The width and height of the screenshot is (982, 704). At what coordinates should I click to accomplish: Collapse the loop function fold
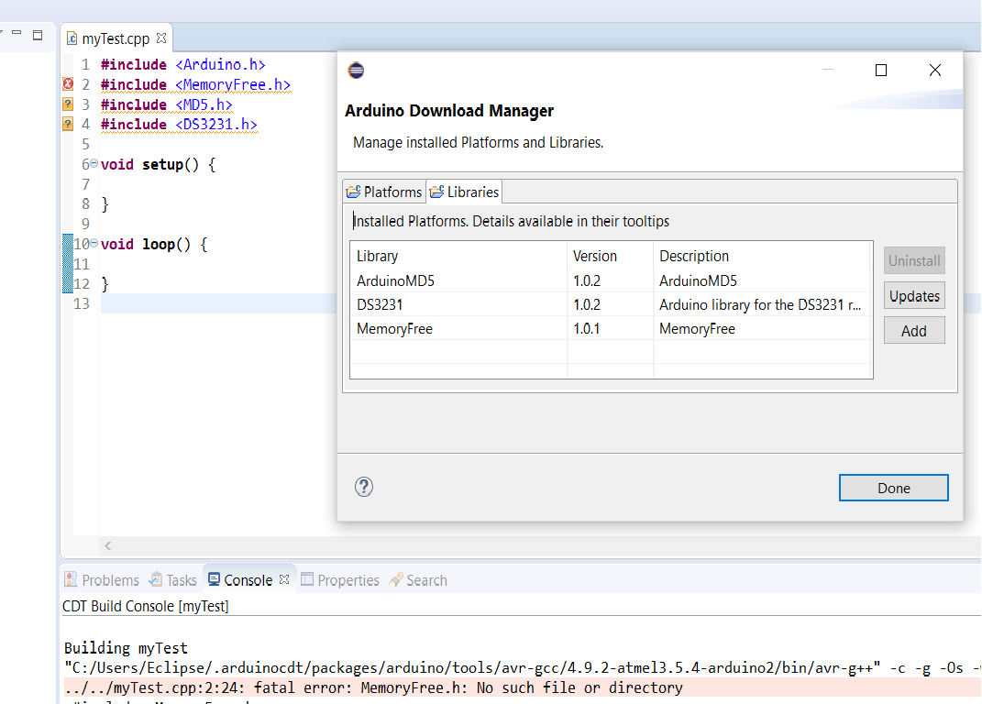coord(94,244)
